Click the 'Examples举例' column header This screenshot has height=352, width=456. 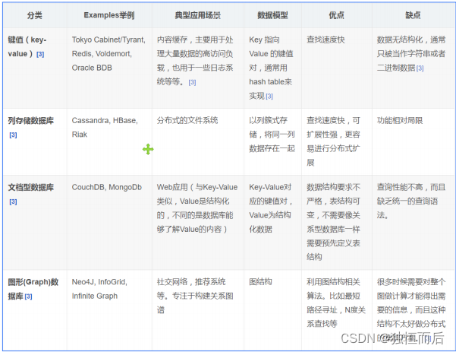click(x=109, y=15)
